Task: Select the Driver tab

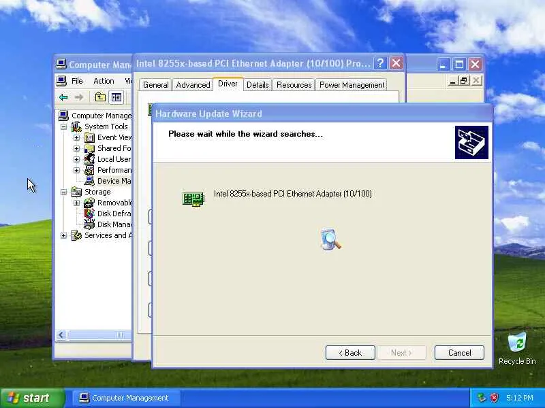Action: (x=228, y=84)
